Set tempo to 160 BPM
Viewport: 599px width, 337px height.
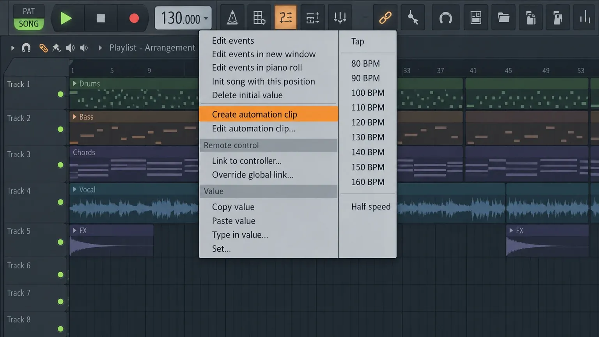[367, 182]
